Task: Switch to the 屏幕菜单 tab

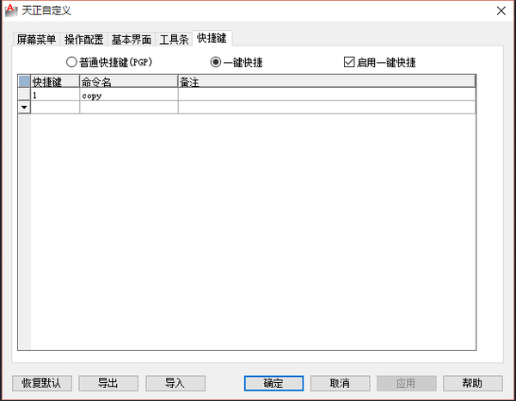Action: point(37,40)
